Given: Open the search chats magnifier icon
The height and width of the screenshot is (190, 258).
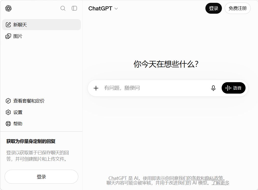Looking at the screenshot, I should tap(63, 8).
